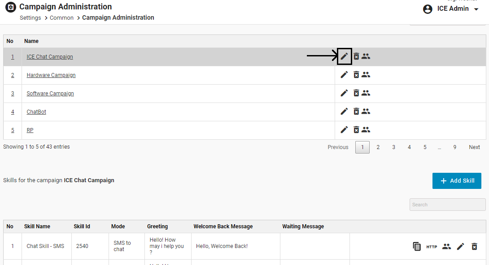Click the edit pencil for ChatBot
This screenshot has height=265, width=489.
[x=344, y=111]
